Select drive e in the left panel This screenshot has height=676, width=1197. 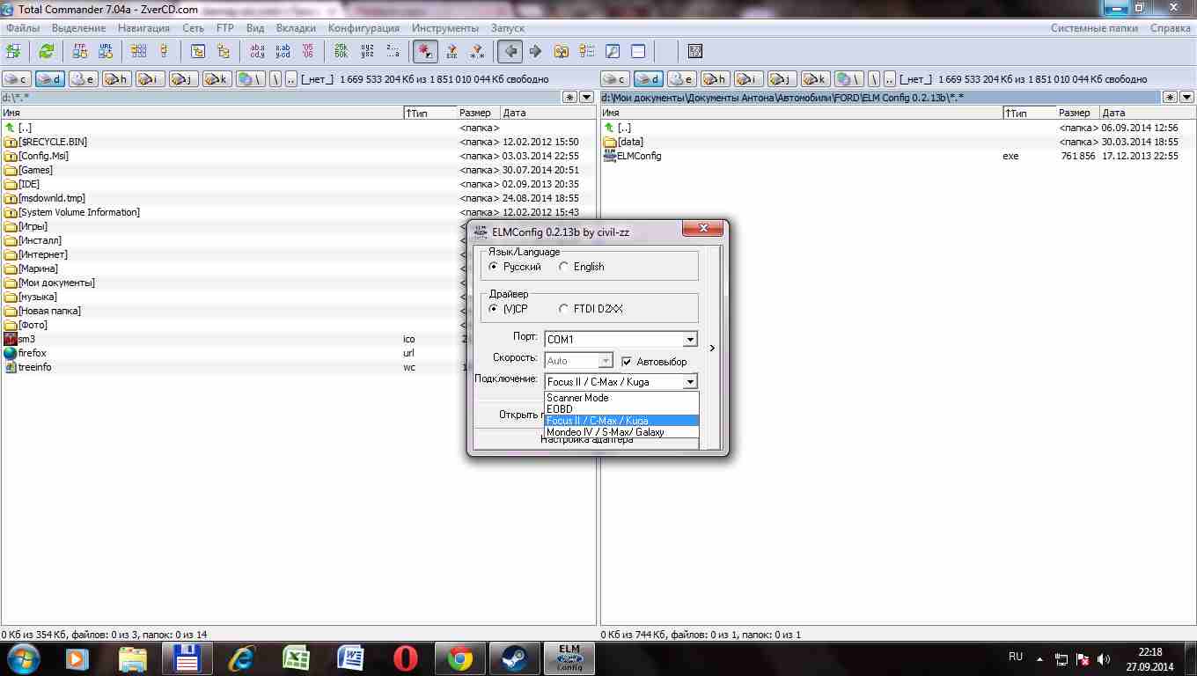pyautogui.click(x=84, y=79)
